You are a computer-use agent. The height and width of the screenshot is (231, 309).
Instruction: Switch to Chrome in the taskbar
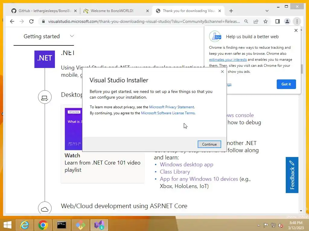pyautogui.click(x=43, y=225)
